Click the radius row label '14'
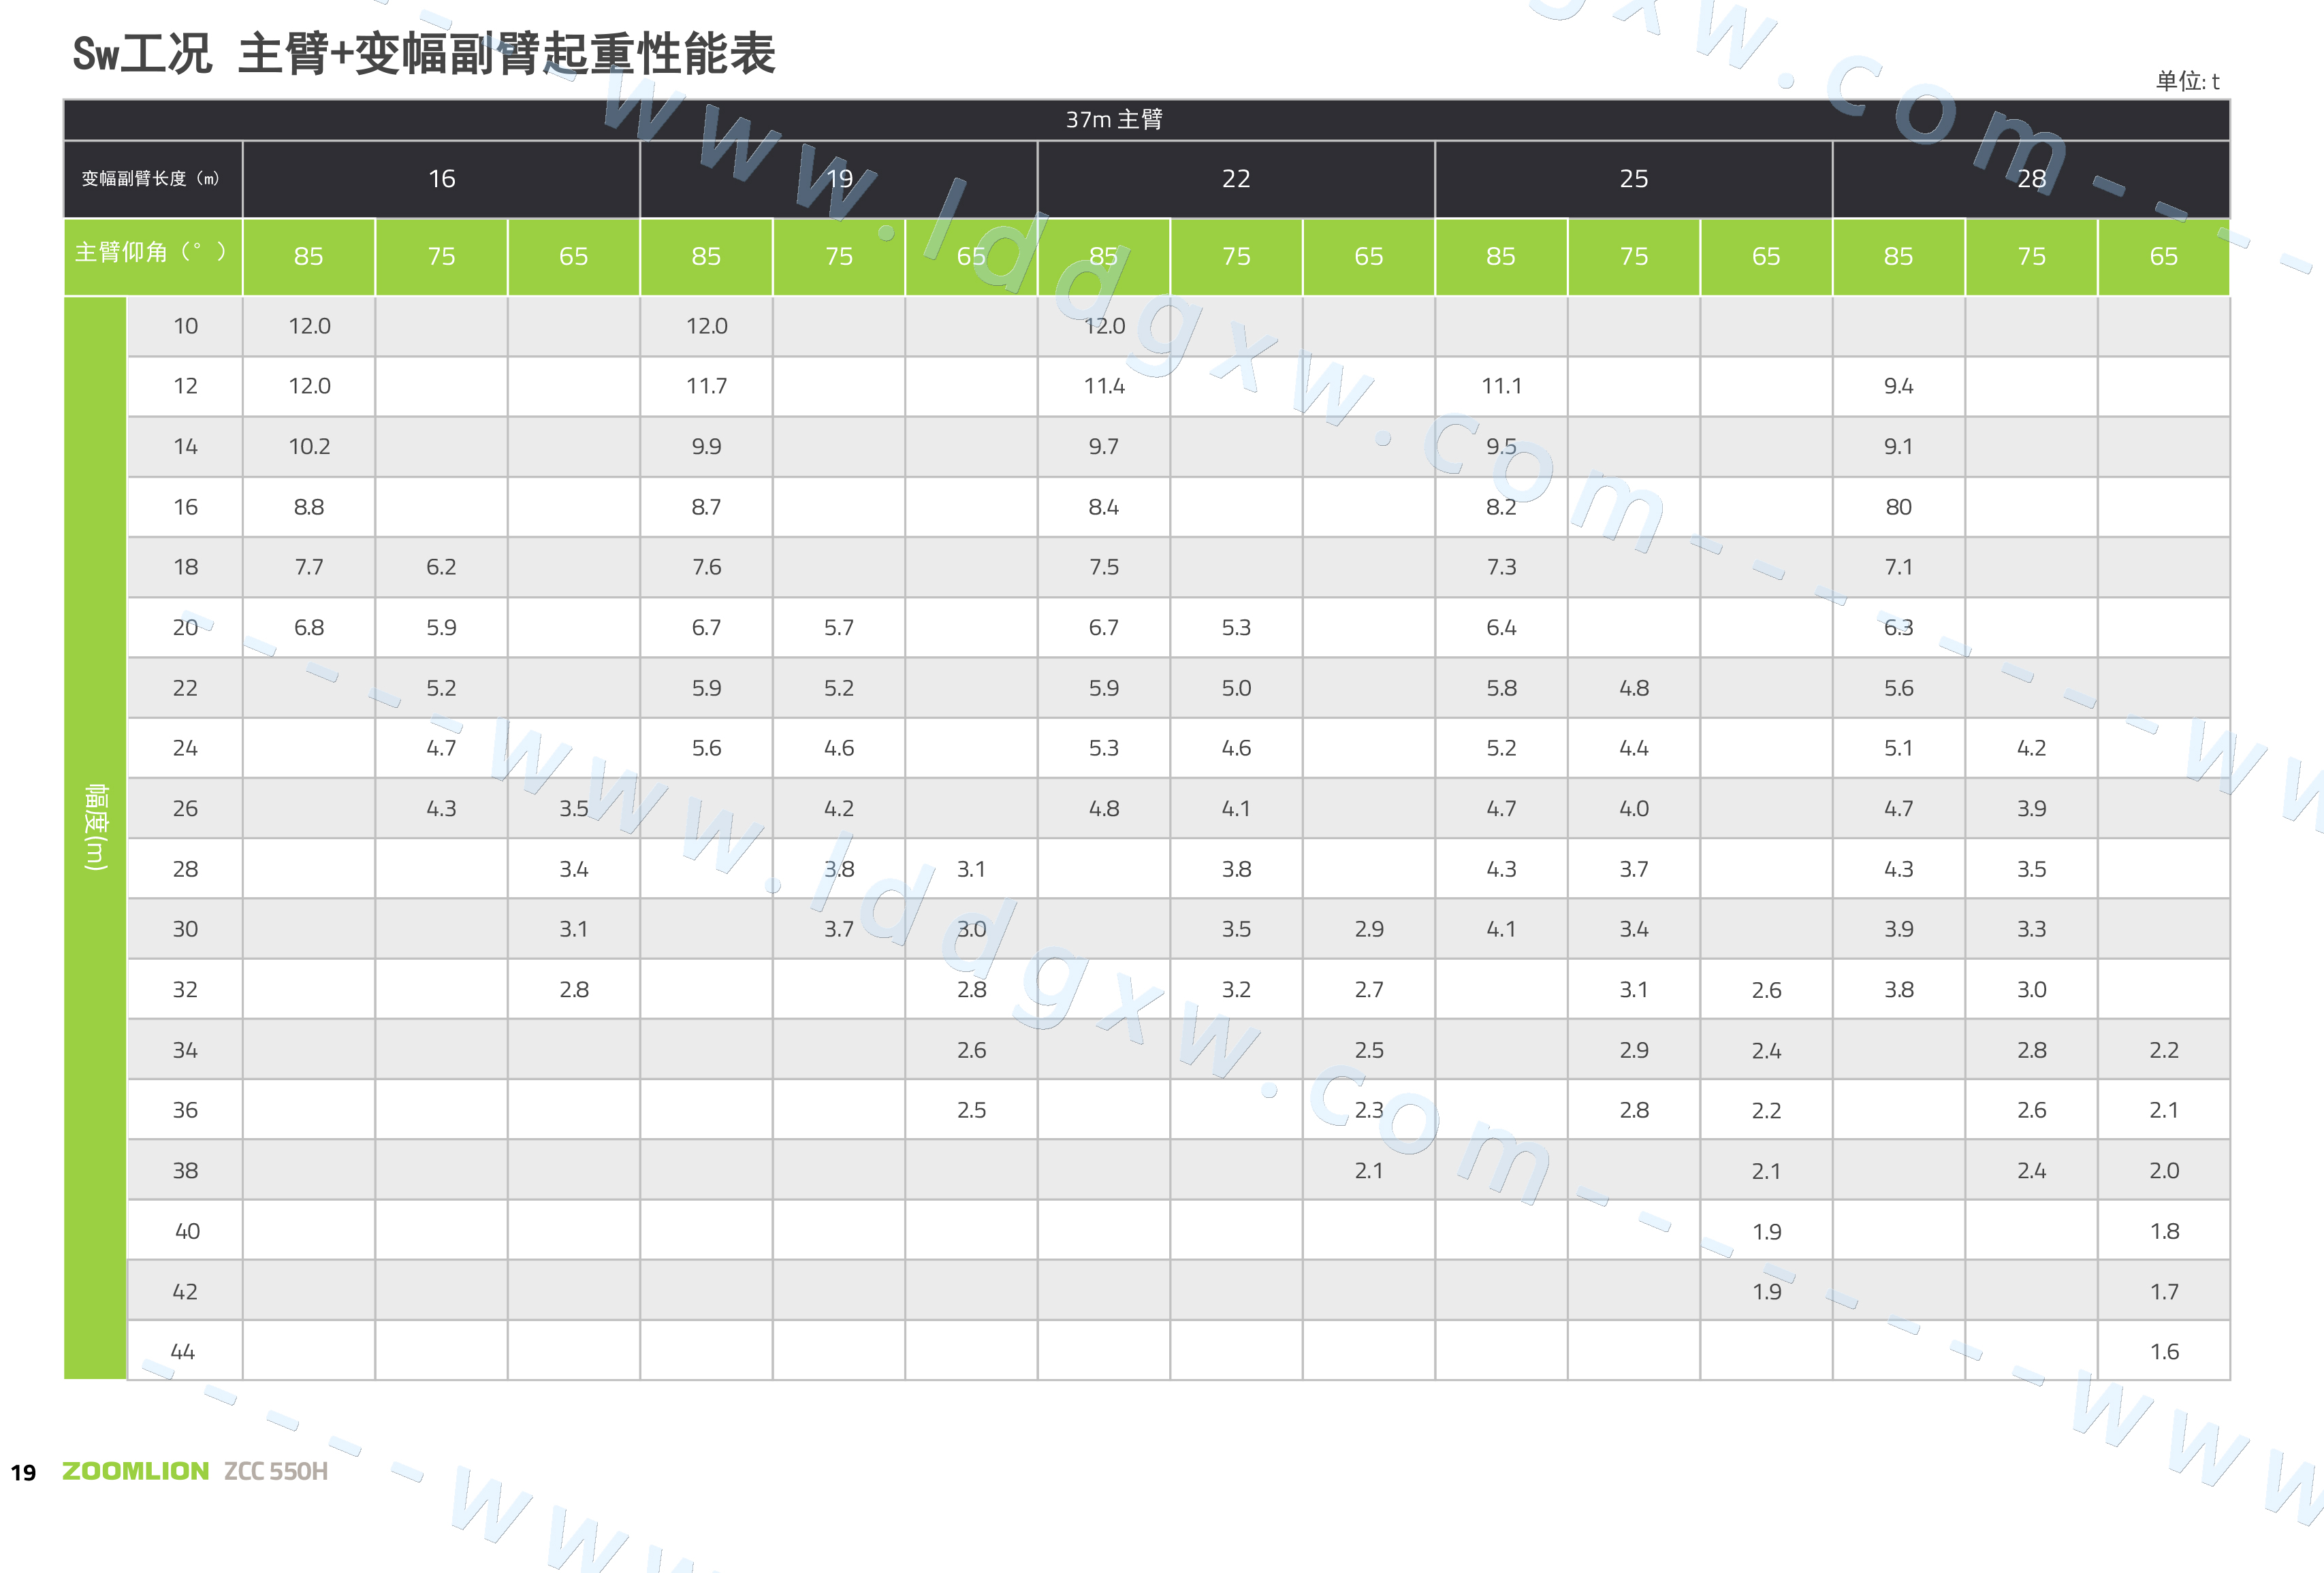Viewport: 2324px width, 1573px height. point(185,447)
